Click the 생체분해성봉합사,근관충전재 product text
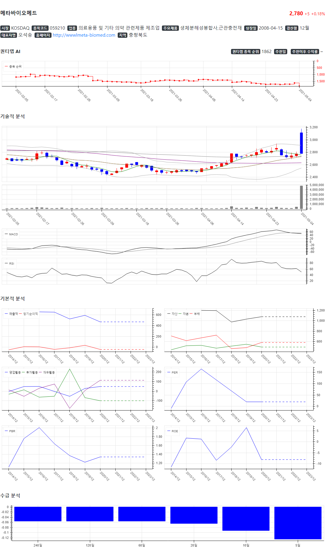The image size is (325, 550). pyautogui.click(x=211, y=28)
